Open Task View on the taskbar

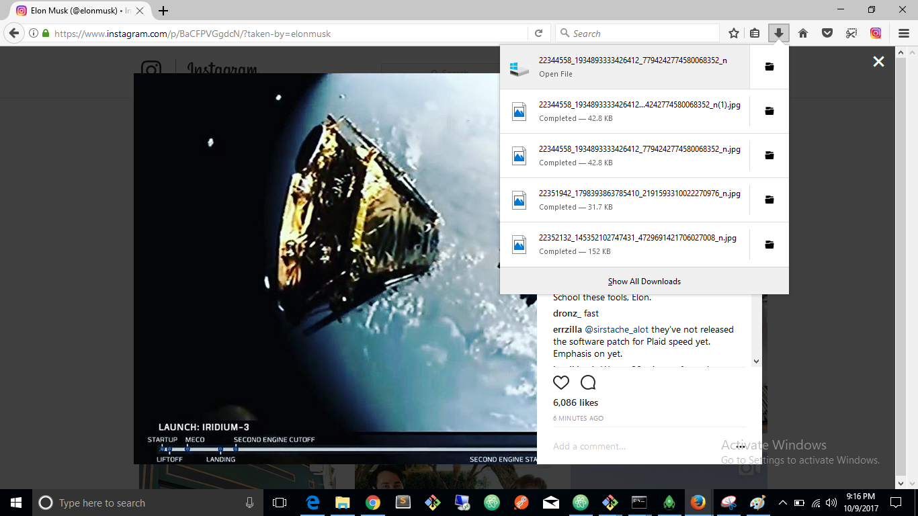click(x=280, y=503)
